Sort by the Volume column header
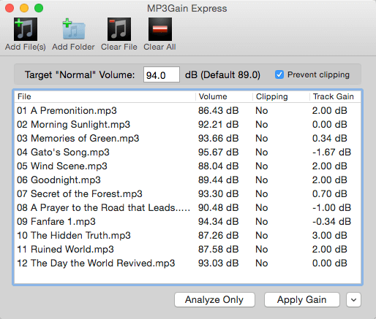 pos(224,96)
